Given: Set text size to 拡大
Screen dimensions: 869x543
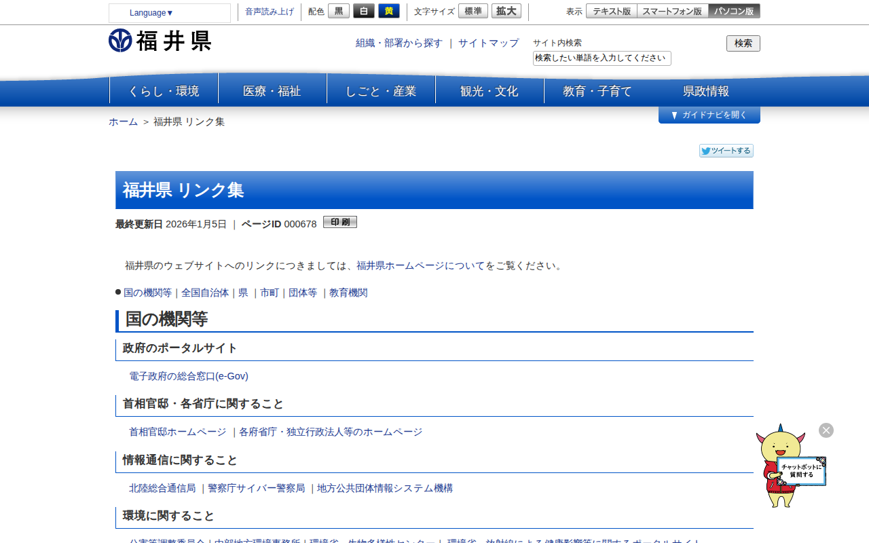Looking at the screenshot, I should coord(506,11).
